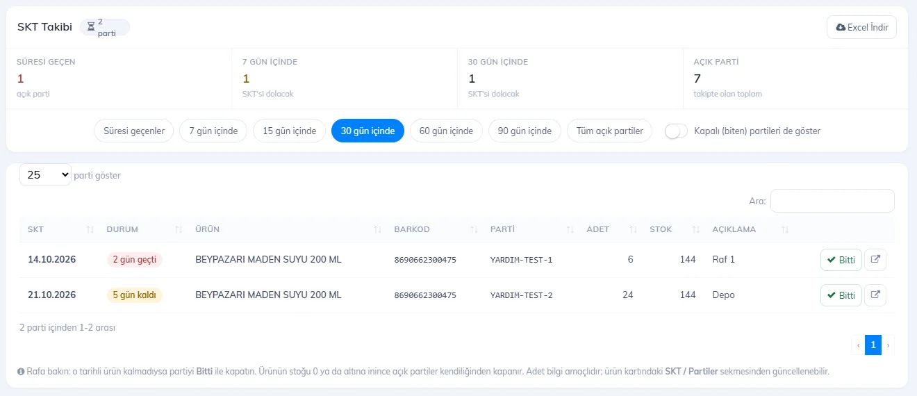Open external link icon for YARDIM-TEST-1 row
This screenshot has width=917, height=396.
875,260
